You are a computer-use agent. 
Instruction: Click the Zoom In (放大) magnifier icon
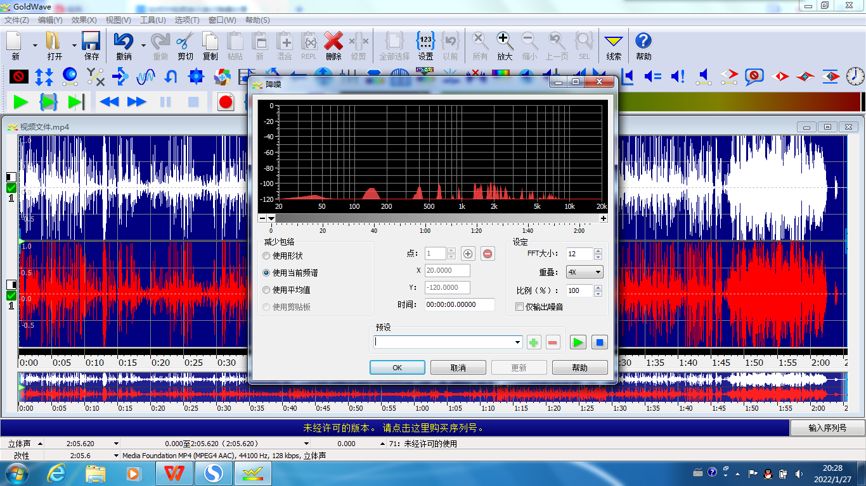click(x=505, y=42)
